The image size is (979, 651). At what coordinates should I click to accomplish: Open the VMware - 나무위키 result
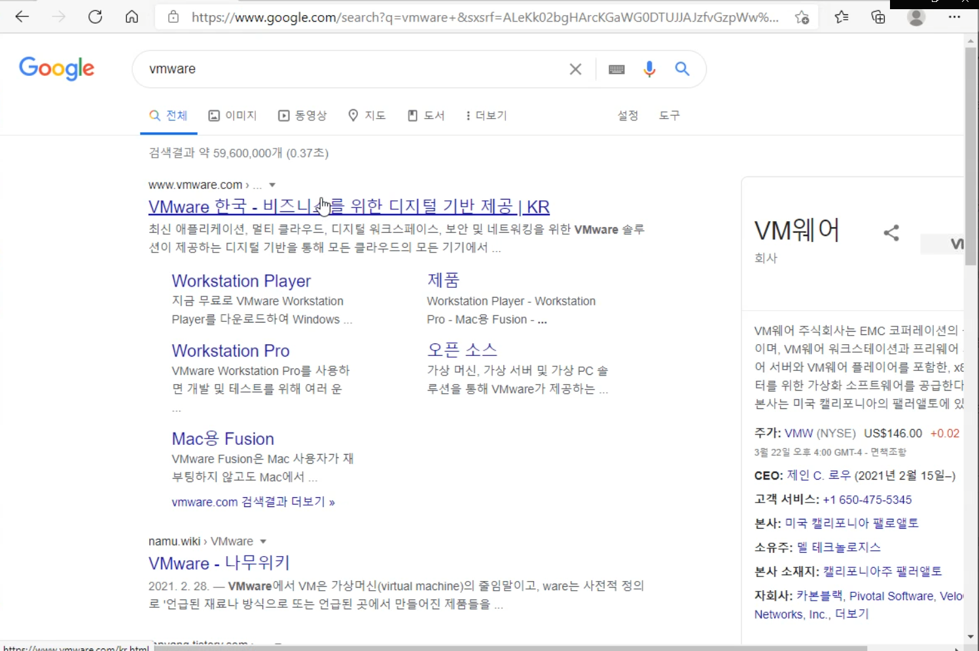coord(219,563)
